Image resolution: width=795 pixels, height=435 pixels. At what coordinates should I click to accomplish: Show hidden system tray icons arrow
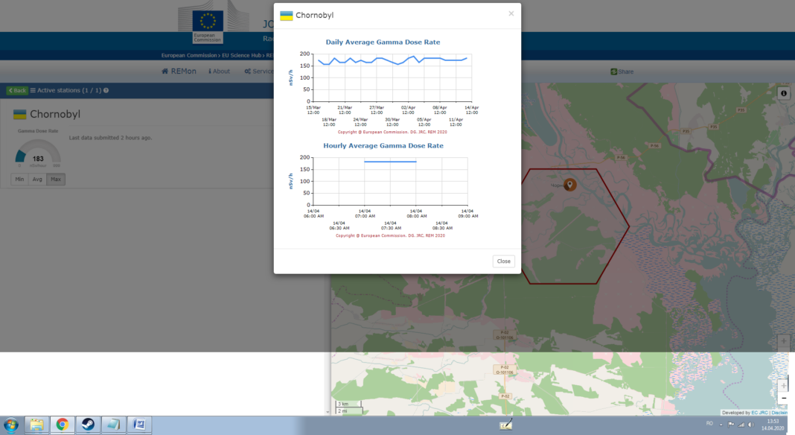pyautogui.click(x=721, y=425)
